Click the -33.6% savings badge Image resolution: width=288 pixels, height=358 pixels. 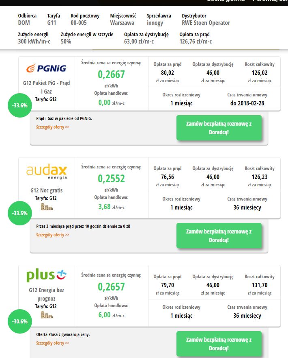coord(20,105)
